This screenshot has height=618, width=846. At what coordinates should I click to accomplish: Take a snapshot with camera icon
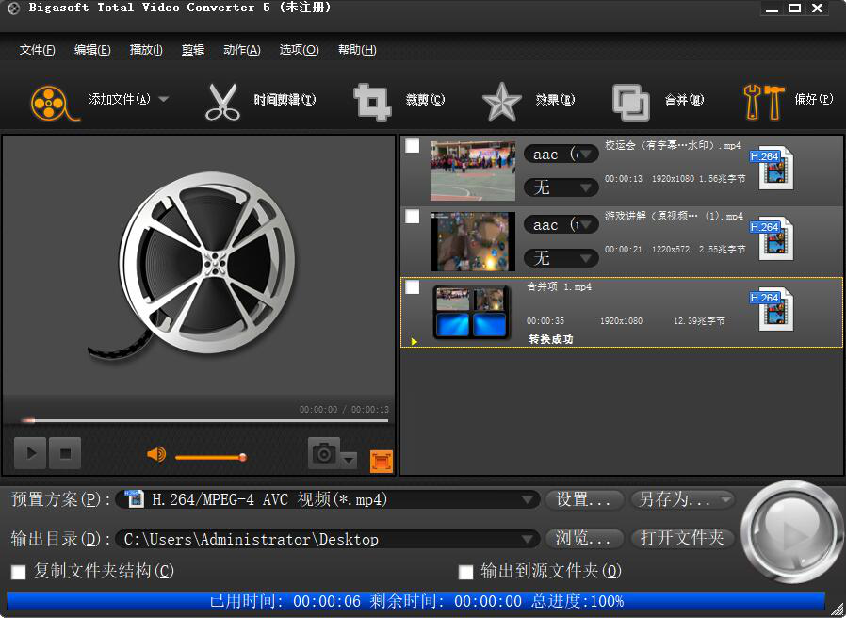tap(324, 454)
